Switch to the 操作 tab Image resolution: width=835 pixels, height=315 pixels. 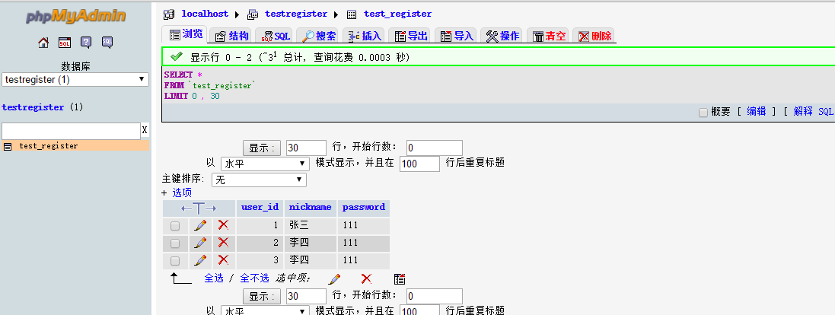click(x=502, y=37)
